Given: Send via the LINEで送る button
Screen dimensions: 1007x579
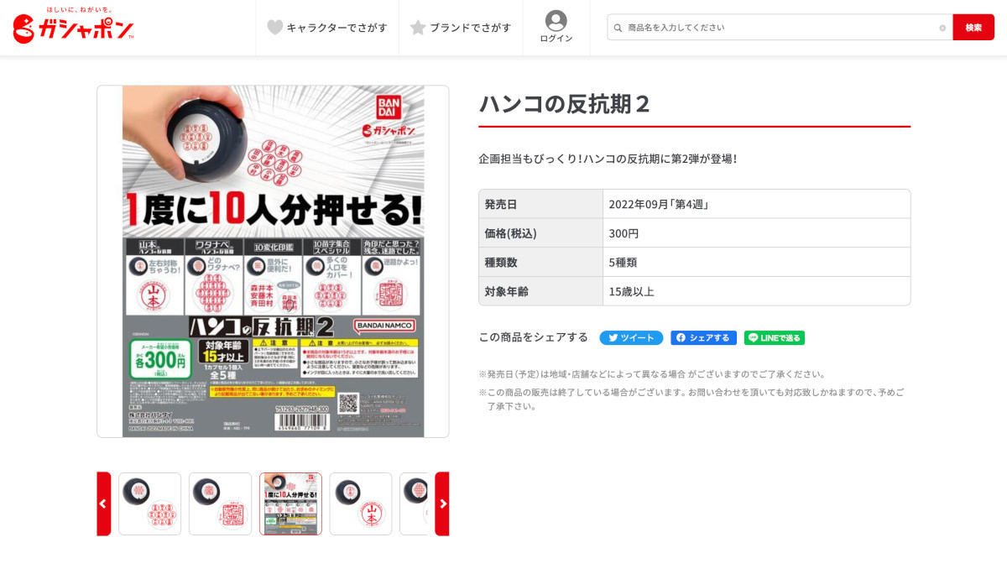Looking at the screenshot, I should click(x=775, y=337).
